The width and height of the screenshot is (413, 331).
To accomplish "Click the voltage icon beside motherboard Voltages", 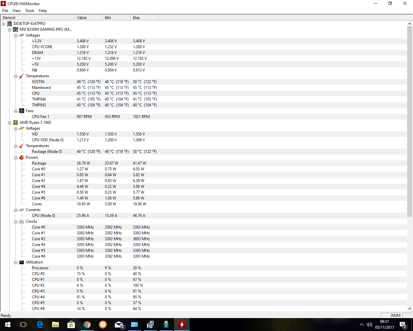I will (x=22, y=35).
